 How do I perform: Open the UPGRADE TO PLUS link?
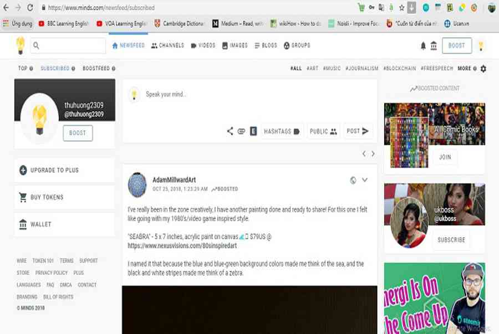pos(54,170)
